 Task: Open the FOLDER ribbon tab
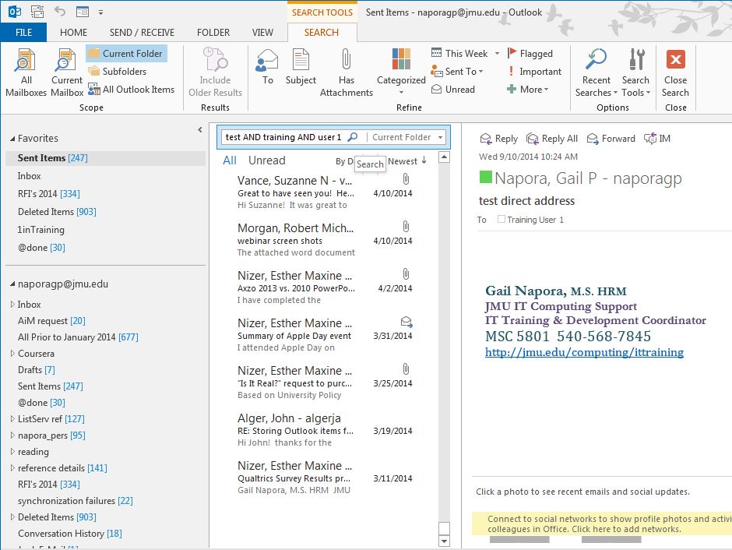[x=213, y=32]
